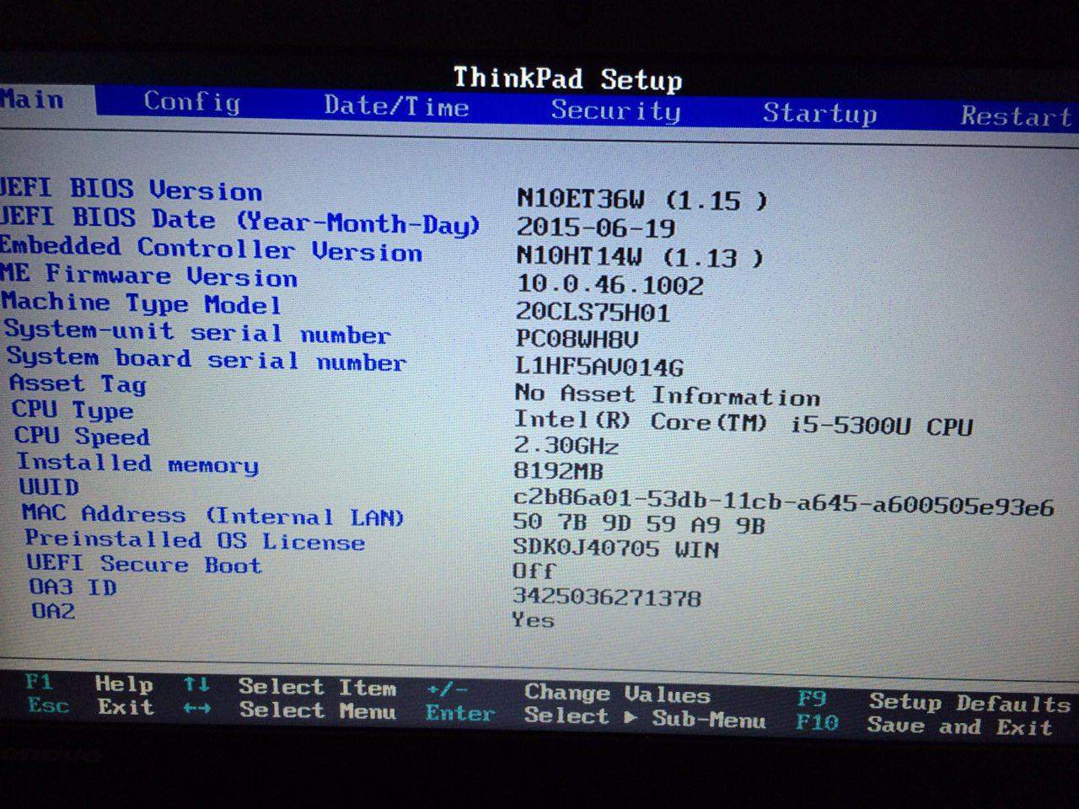The width and height of the screenshot is (1079, 809).
Task: Select the OA2 Yes value
Action: coord(533,620)
